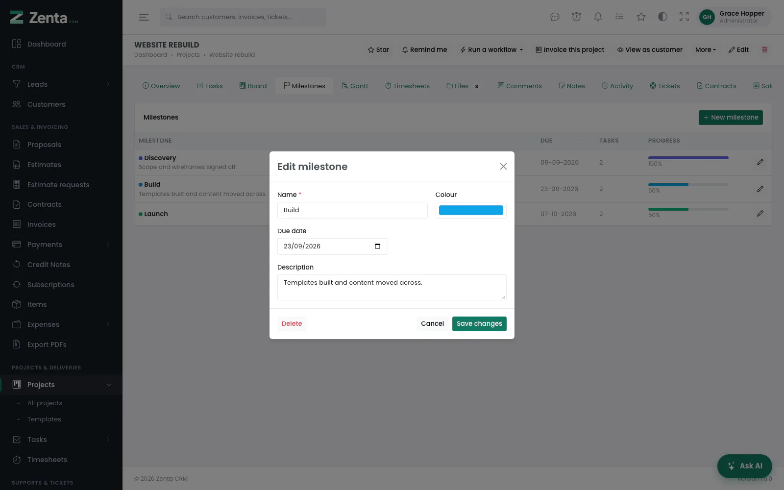The image size is (784, 490).
Task: Switch to the Gantt tab
Action: coord(355,86)
